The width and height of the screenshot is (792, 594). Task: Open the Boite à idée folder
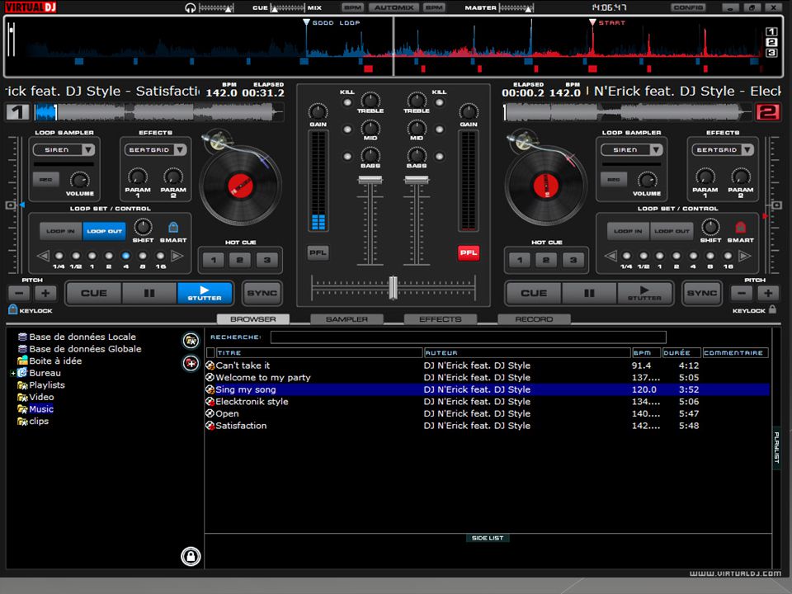tap(55, 361)
